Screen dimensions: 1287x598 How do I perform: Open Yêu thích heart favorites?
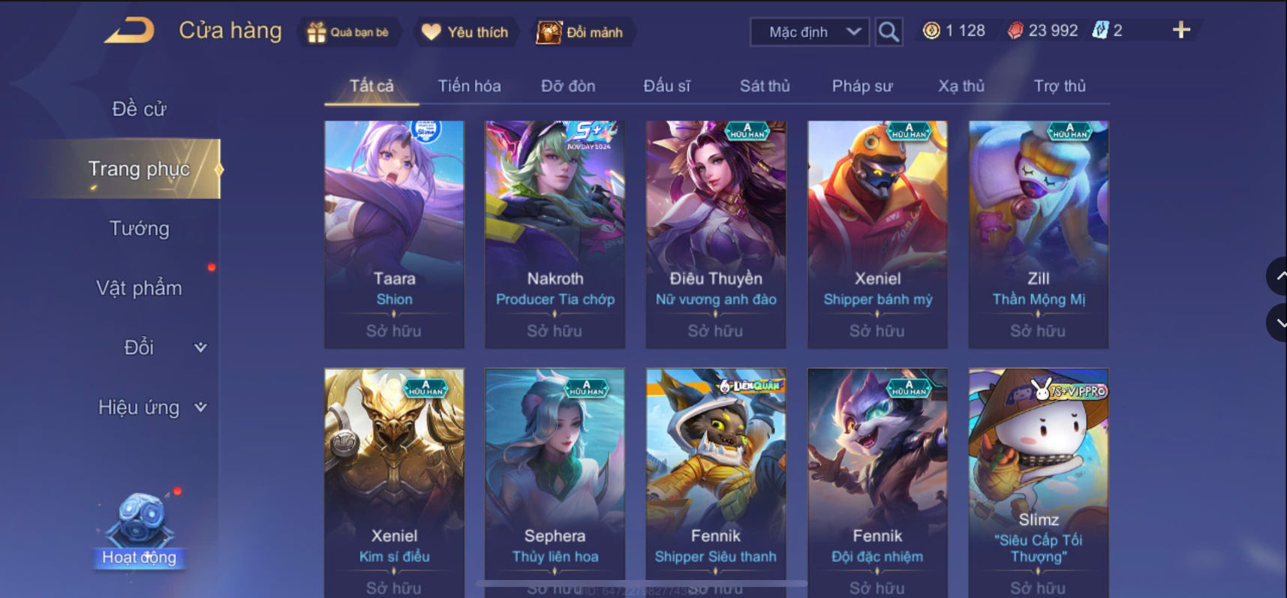tap(431, 32)
